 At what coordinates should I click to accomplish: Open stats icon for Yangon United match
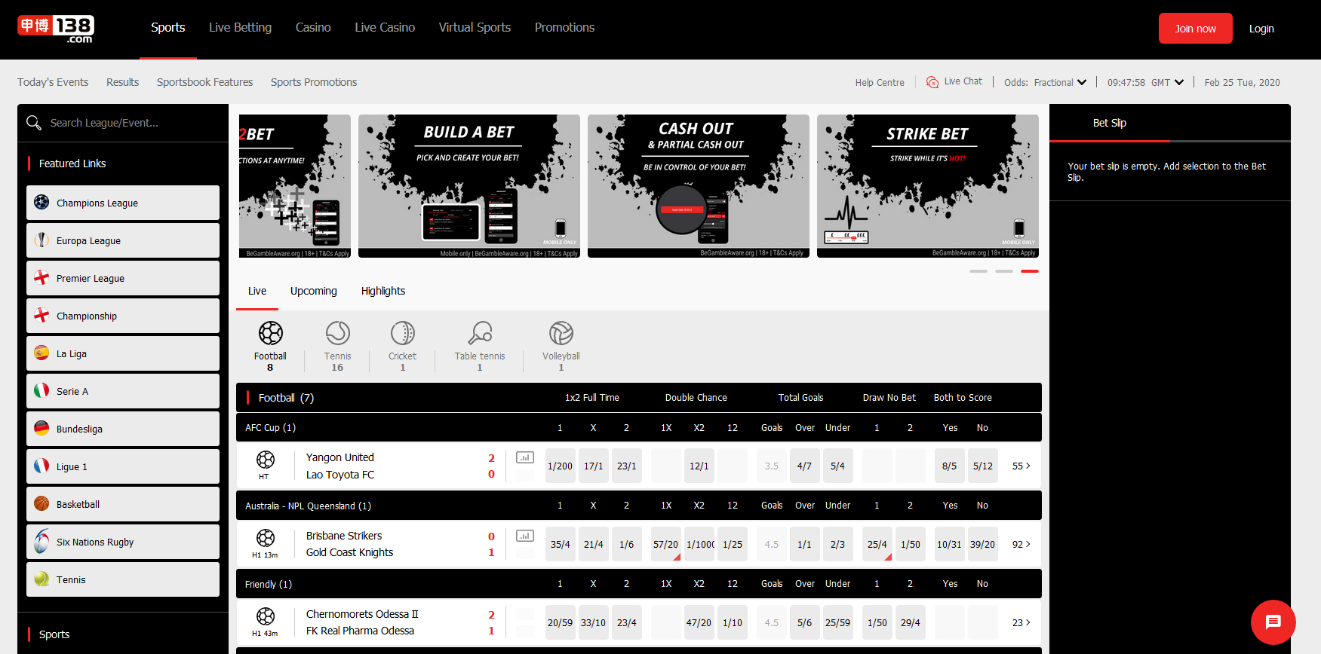point(525,457)
